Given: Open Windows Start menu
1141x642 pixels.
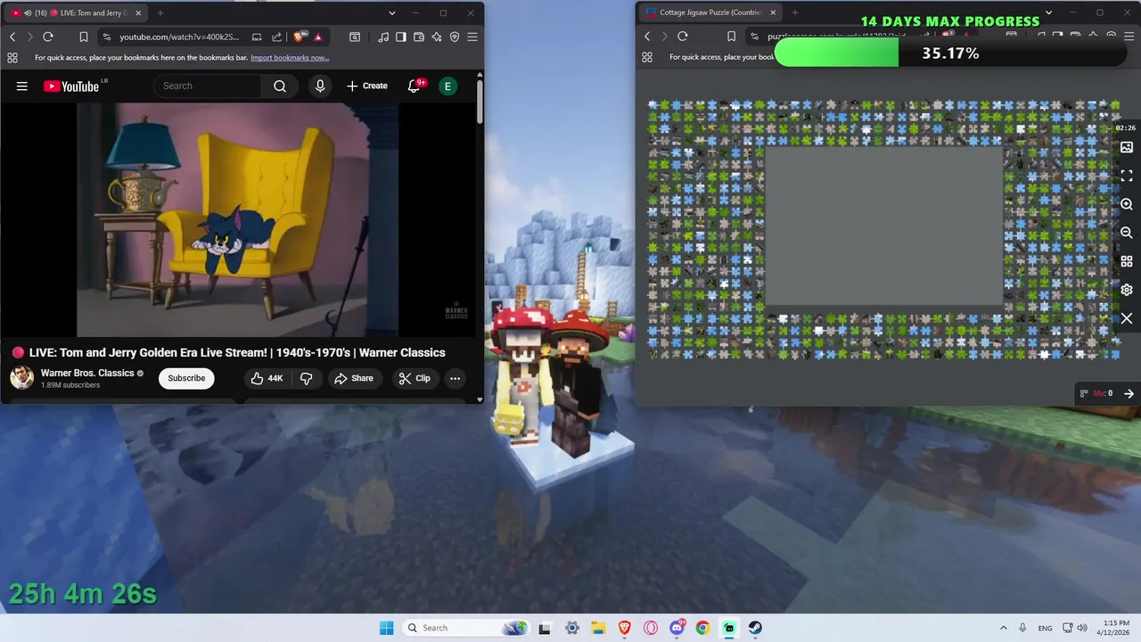Looking at the screenshot, I should click(x=386, y=628).
